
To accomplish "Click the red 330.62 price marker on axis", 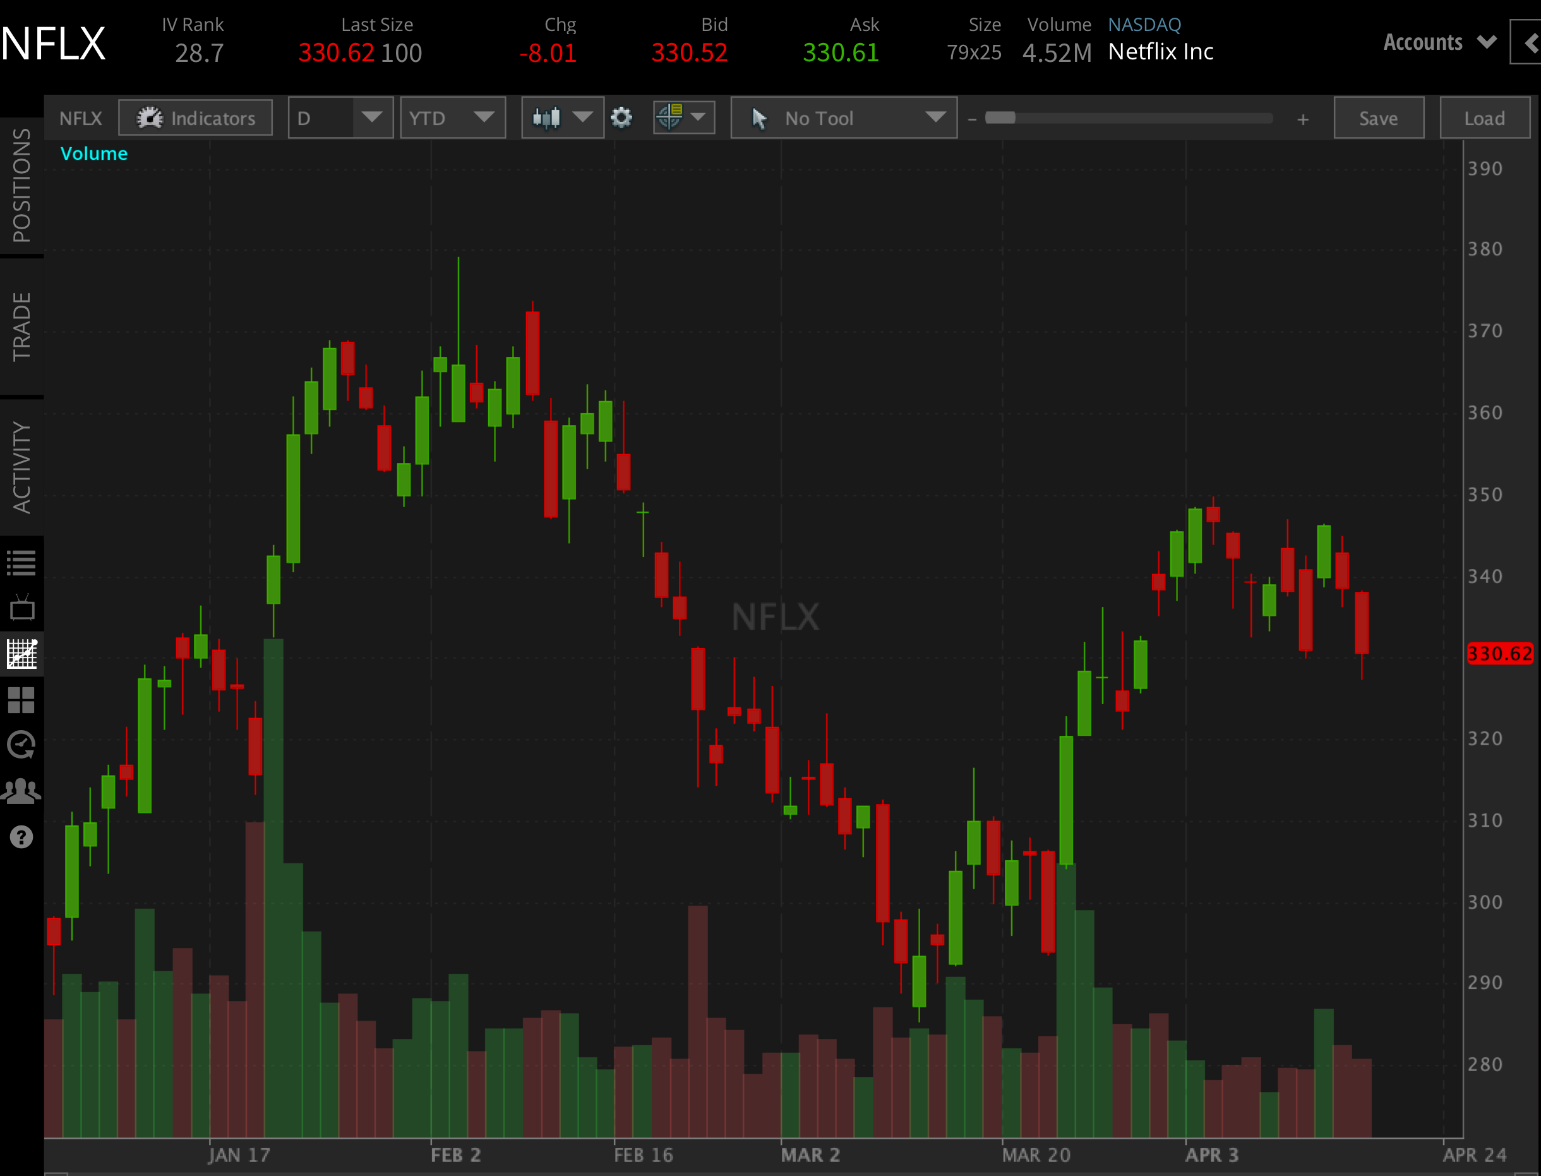I will pos(1500,653).
